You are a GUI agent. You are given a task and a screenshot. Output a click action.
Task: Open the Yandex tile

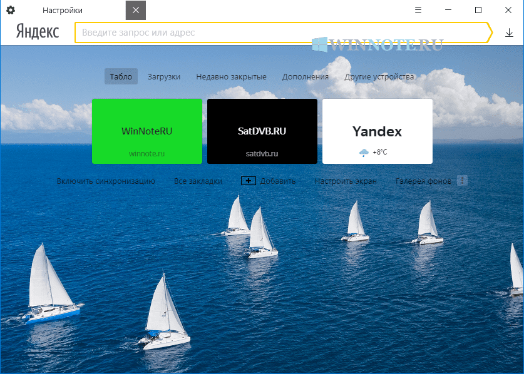tap(378, 131)
